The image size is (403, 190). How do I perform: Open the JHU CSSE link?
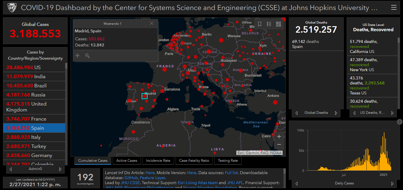point(130,183)
